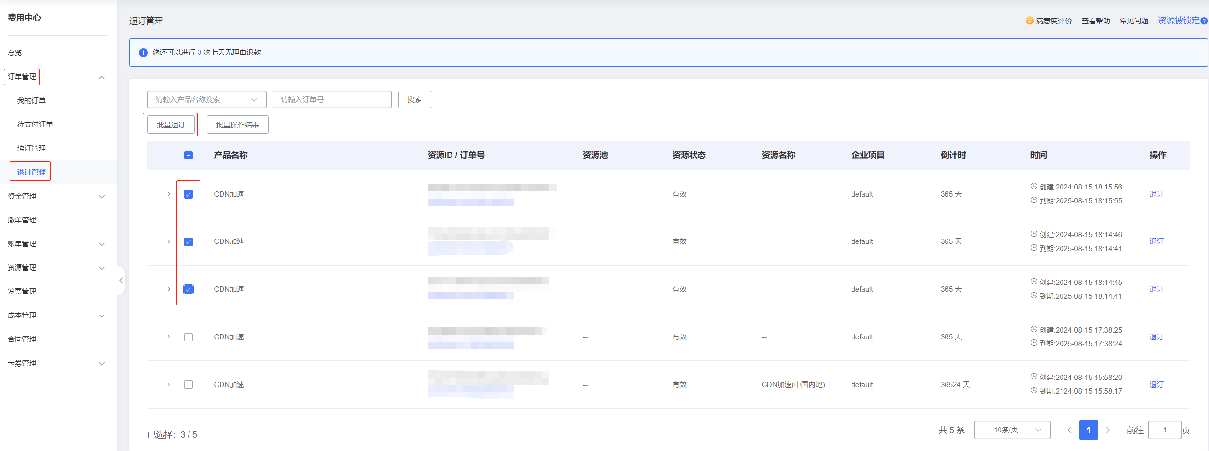Click the go-to page number input
This screenshot has width=1209, height=451.
[1165, 430]
